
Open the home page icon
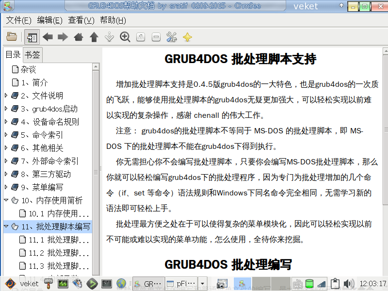point(79,37)
